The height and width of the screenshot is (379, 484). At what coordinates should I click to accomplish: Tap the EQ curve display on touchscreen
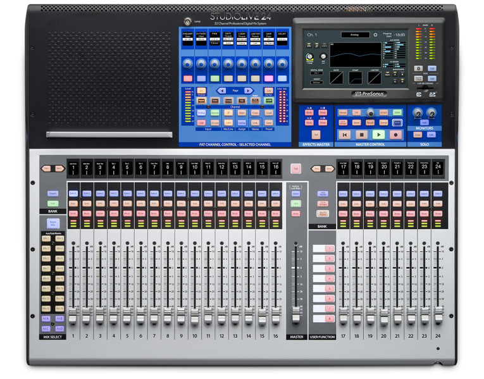[356, 55]
